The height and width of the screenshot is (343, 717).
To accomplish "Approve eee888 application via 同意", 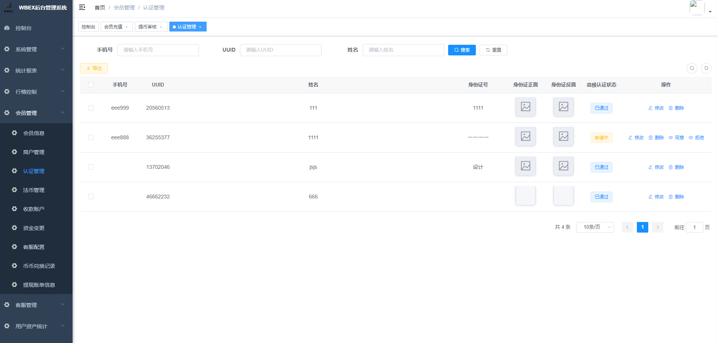I will point(676,138).
